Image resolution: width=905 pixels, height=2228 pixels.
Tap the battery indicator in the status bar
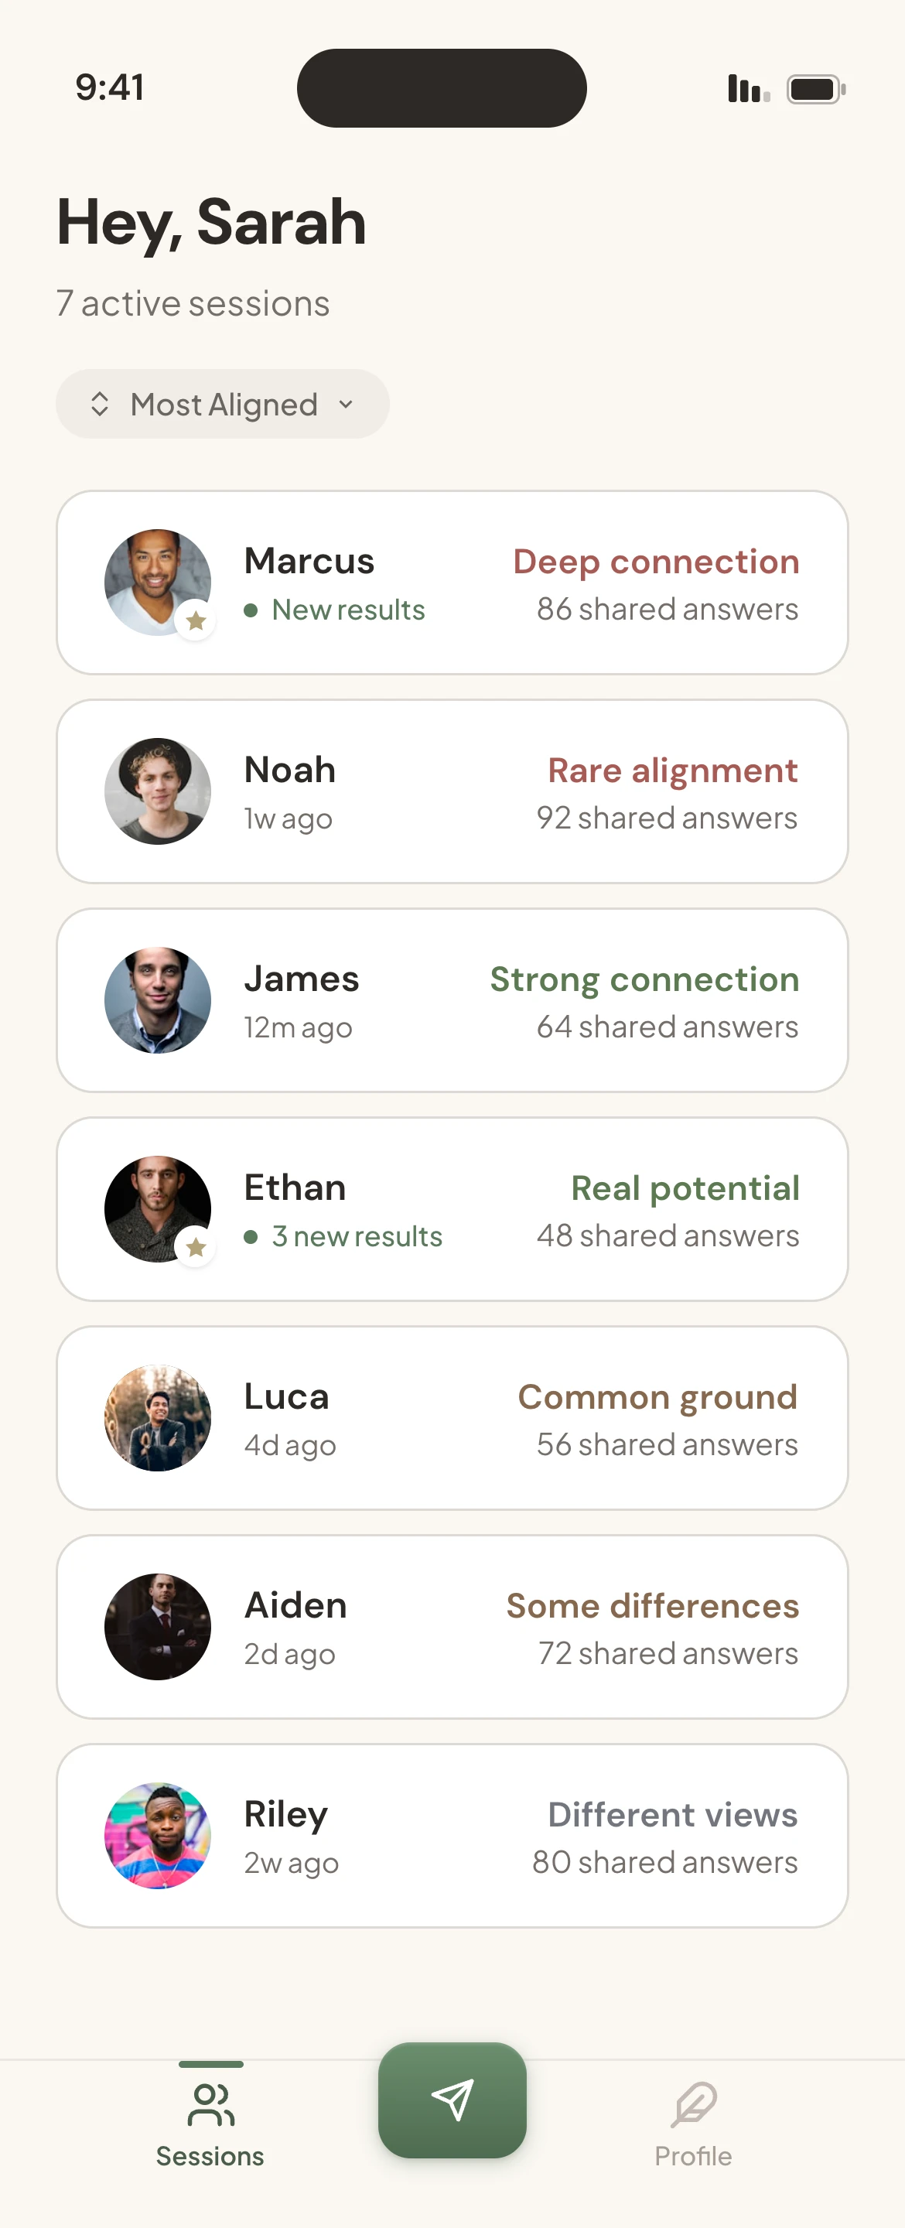click(814, 87)
